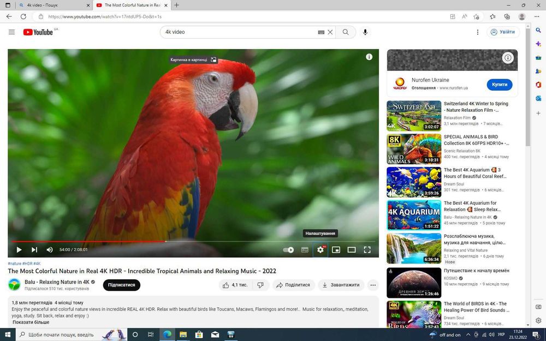Open YouTube settings three-dot menu
The image size is (546, 341).
coord(477,32)
